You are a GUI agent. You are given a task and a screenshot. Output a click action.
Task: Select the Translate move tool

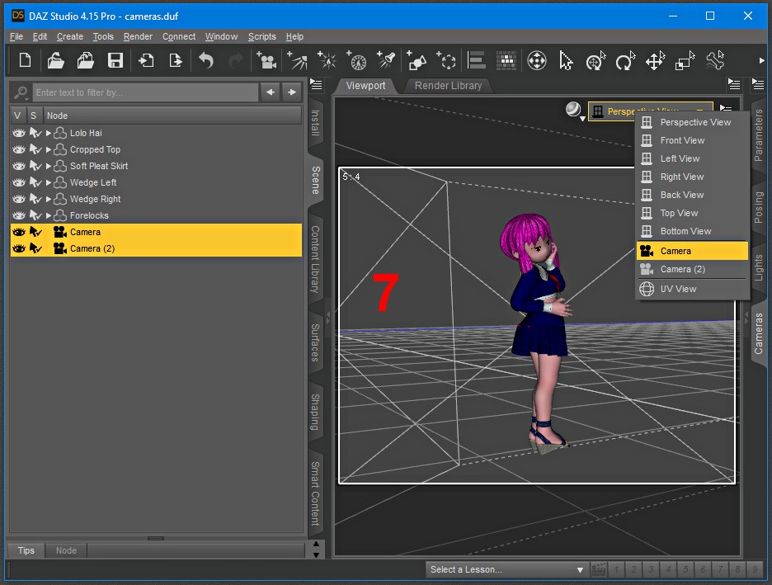656,60
